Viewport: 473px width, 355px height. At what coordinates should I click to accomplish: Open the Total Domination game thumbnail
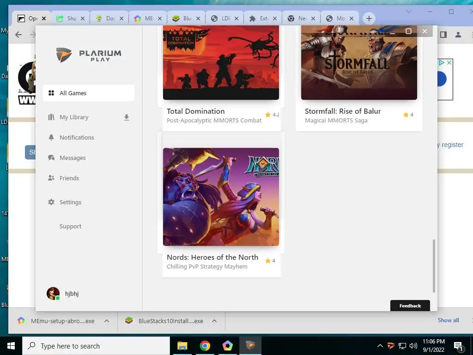pyautogui.click(x=221, y=62)
